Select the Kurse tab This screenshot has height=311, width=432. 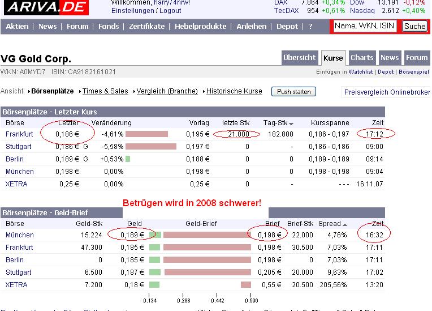pyautogui.click(x=333, y=58)
